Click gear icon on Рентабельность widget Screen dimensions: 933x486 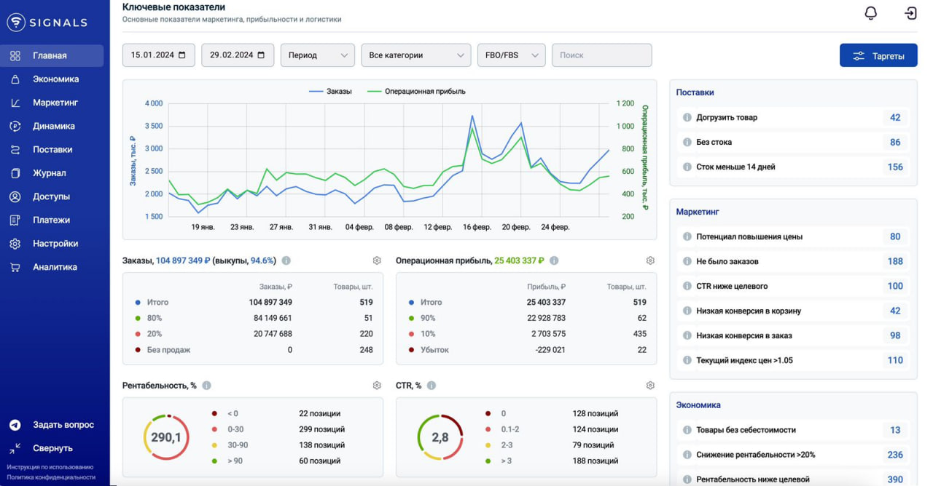(377, 386)
